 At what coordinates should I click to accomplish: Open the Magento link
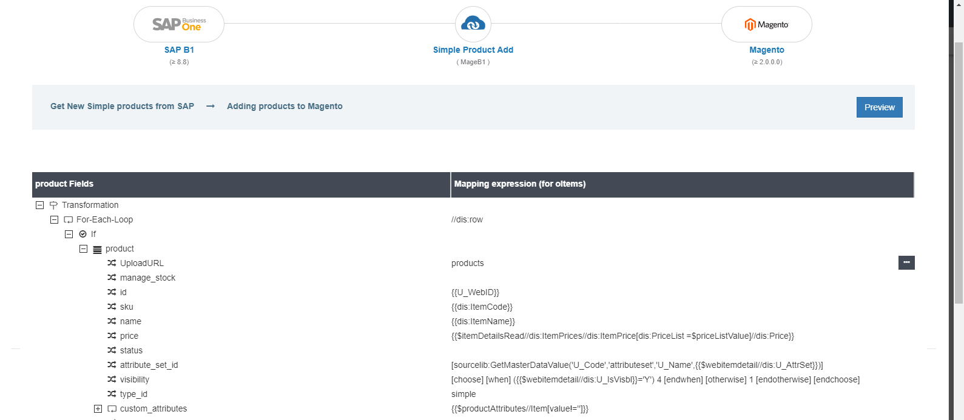tap(767, 50)
